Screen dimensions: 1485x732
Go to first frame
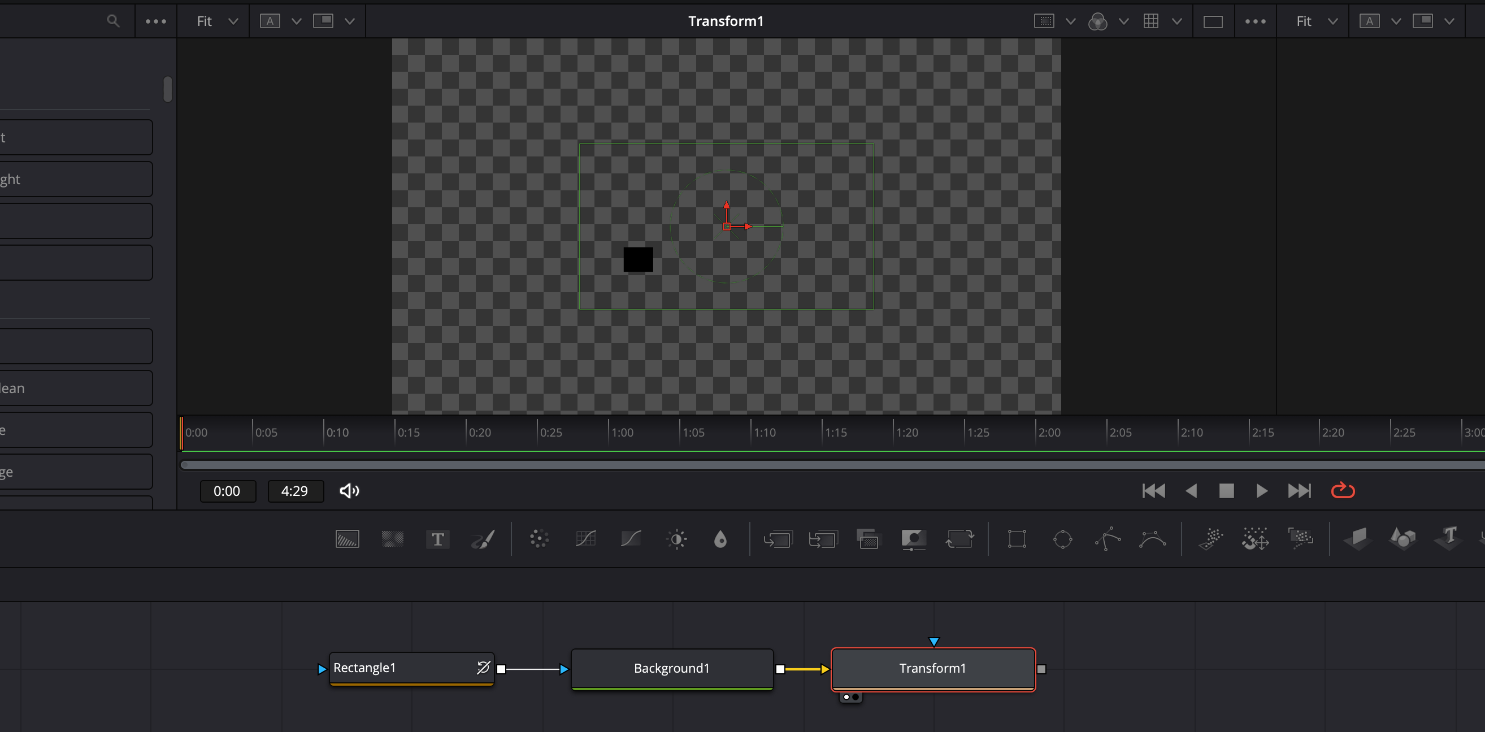coord(1153,490)
